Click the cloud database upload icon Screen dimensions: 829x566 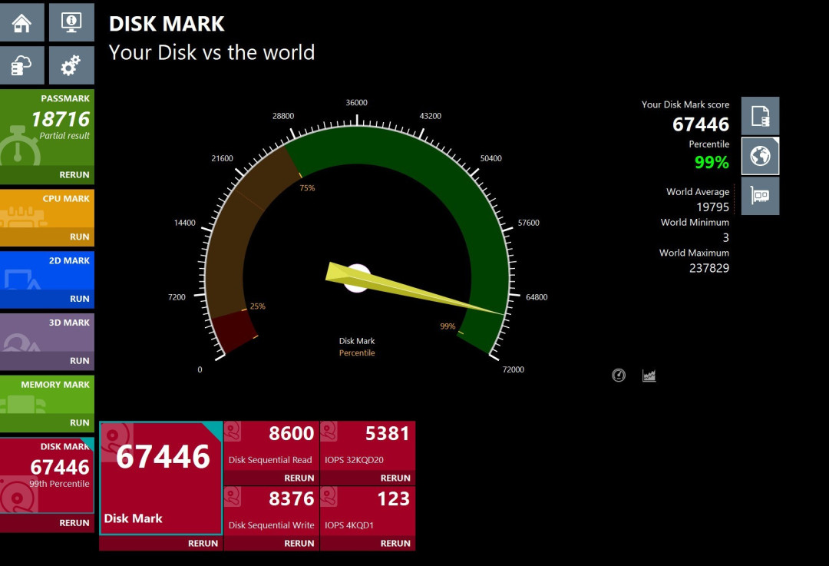[x=21, y=65]
